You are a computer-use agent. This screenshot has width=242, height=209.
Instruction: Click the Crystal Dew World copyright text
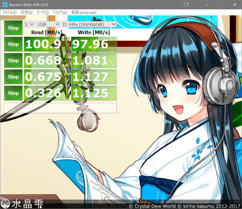pos(184,206)
